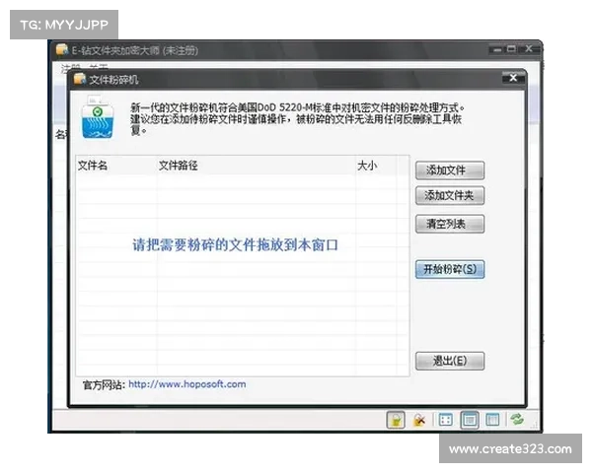
Task: Click the 添加文件 button
Action: (x=450, y=170)
